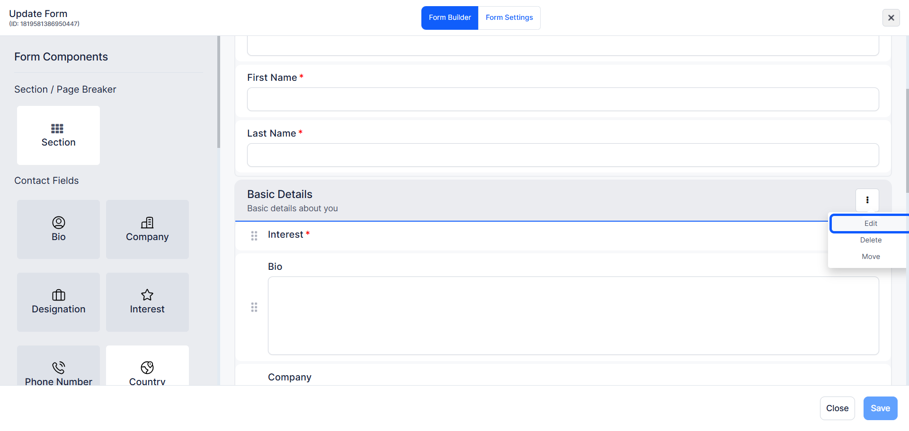
Task: Switch to the Form Builder tab
Action: pyautogui.click(x=450, y=17)
